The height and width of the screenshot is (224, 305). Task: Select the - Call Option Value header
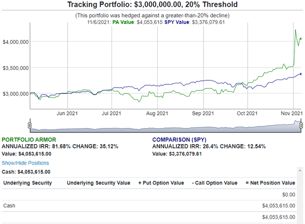214,183
